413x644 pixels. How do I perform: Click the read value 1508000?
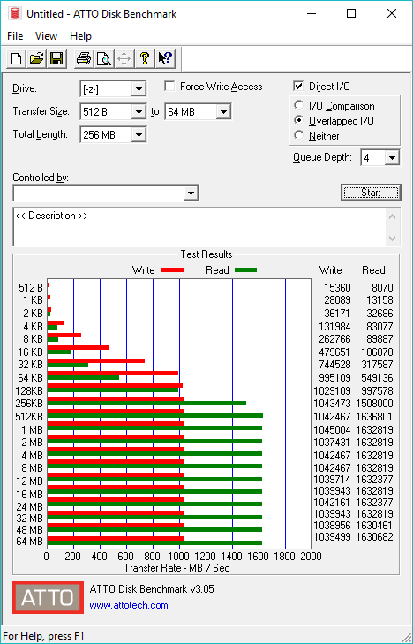pos(374,404)
